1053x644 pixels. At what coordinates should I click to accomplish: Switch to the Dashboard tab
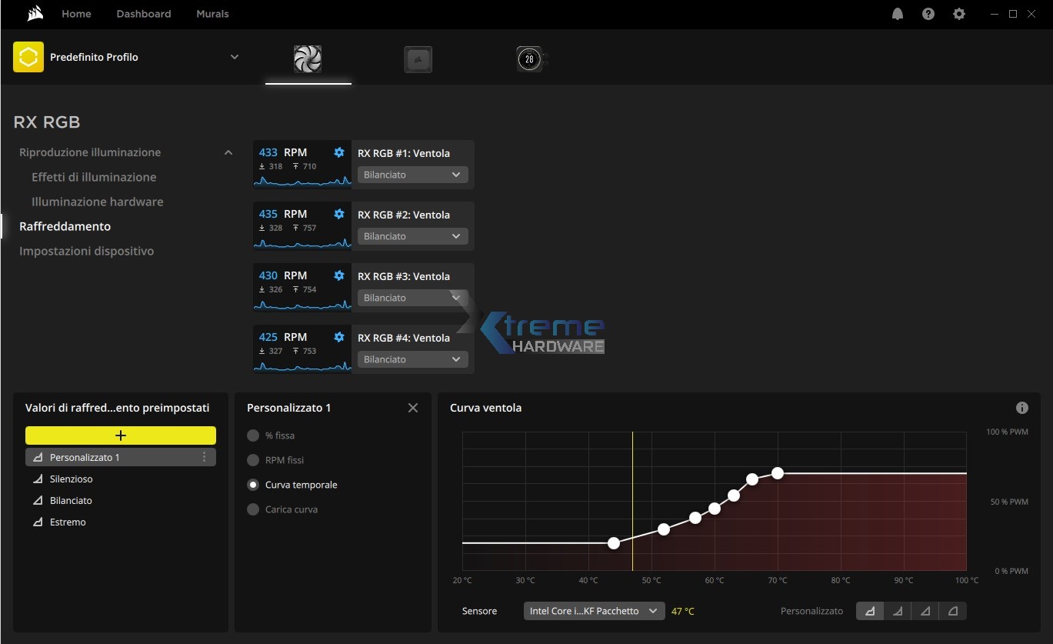pos(144,14)
